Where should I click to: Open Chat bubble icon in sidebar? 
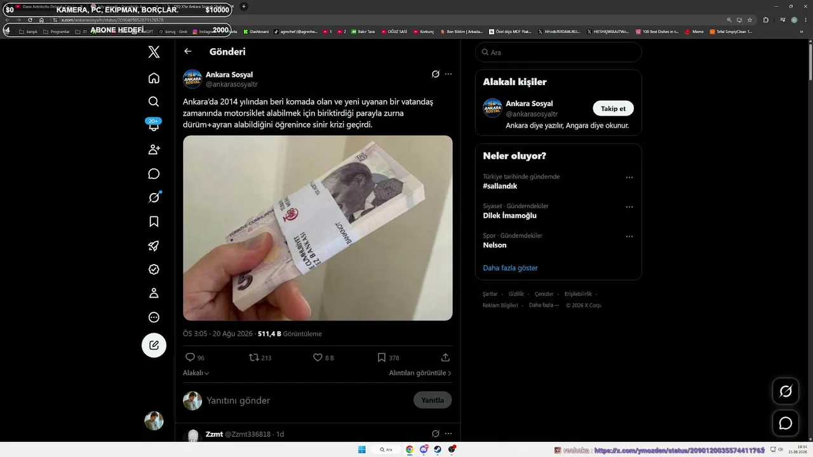coord(154,174)
